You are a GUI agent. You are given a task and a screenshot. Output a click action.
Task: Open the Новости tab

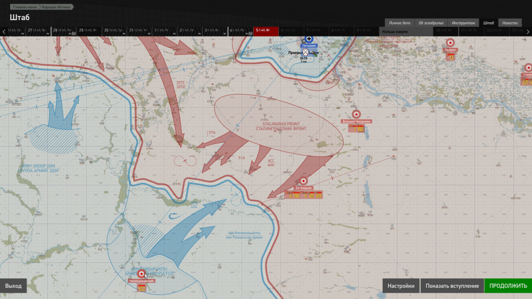[x=510, y=23]
